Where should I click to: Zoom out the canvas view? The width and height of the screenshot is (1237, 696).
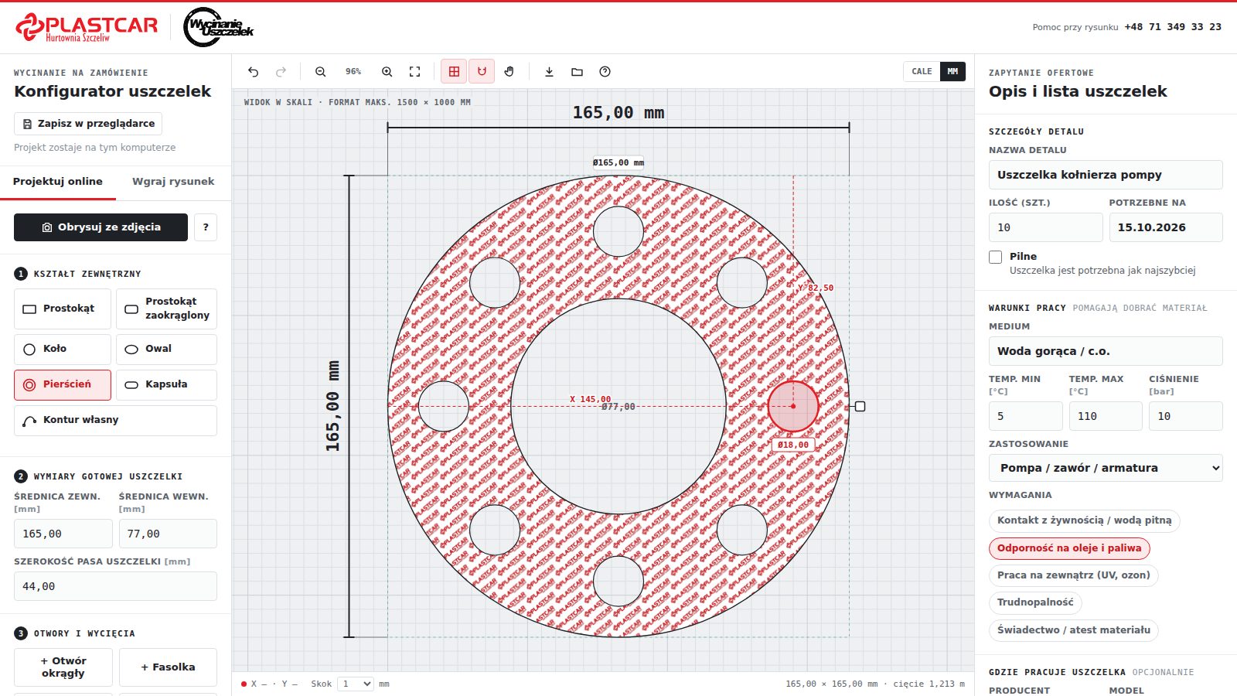pyautogui.click(x=320, y=72)
